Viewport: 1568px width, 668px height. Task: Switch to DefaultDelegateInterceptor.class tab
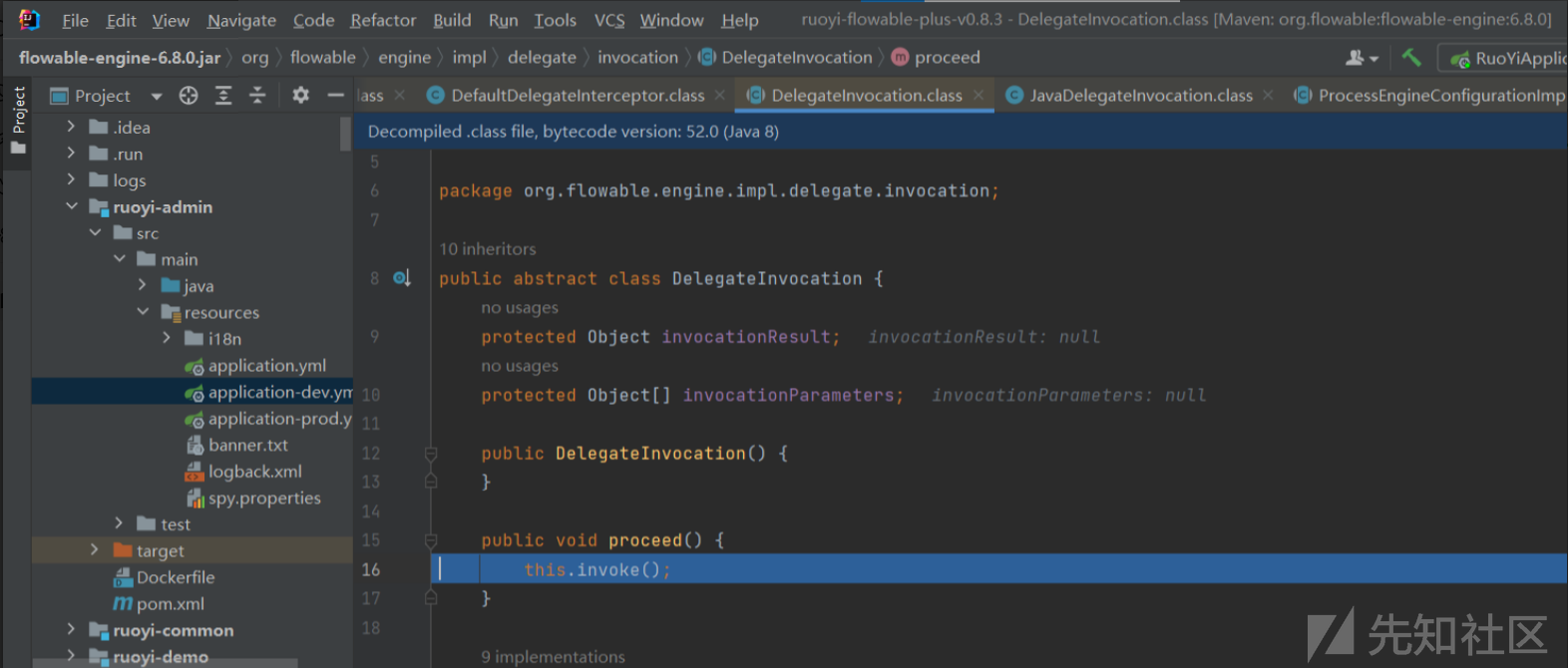[x=578, y=96]
